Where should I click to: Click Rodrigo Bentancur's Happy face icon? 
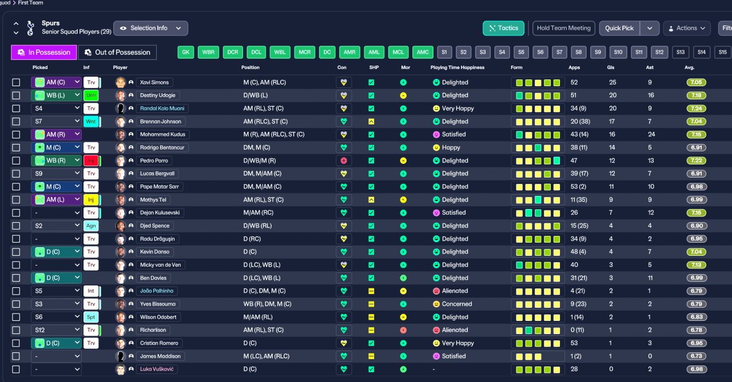pos(436,147)
